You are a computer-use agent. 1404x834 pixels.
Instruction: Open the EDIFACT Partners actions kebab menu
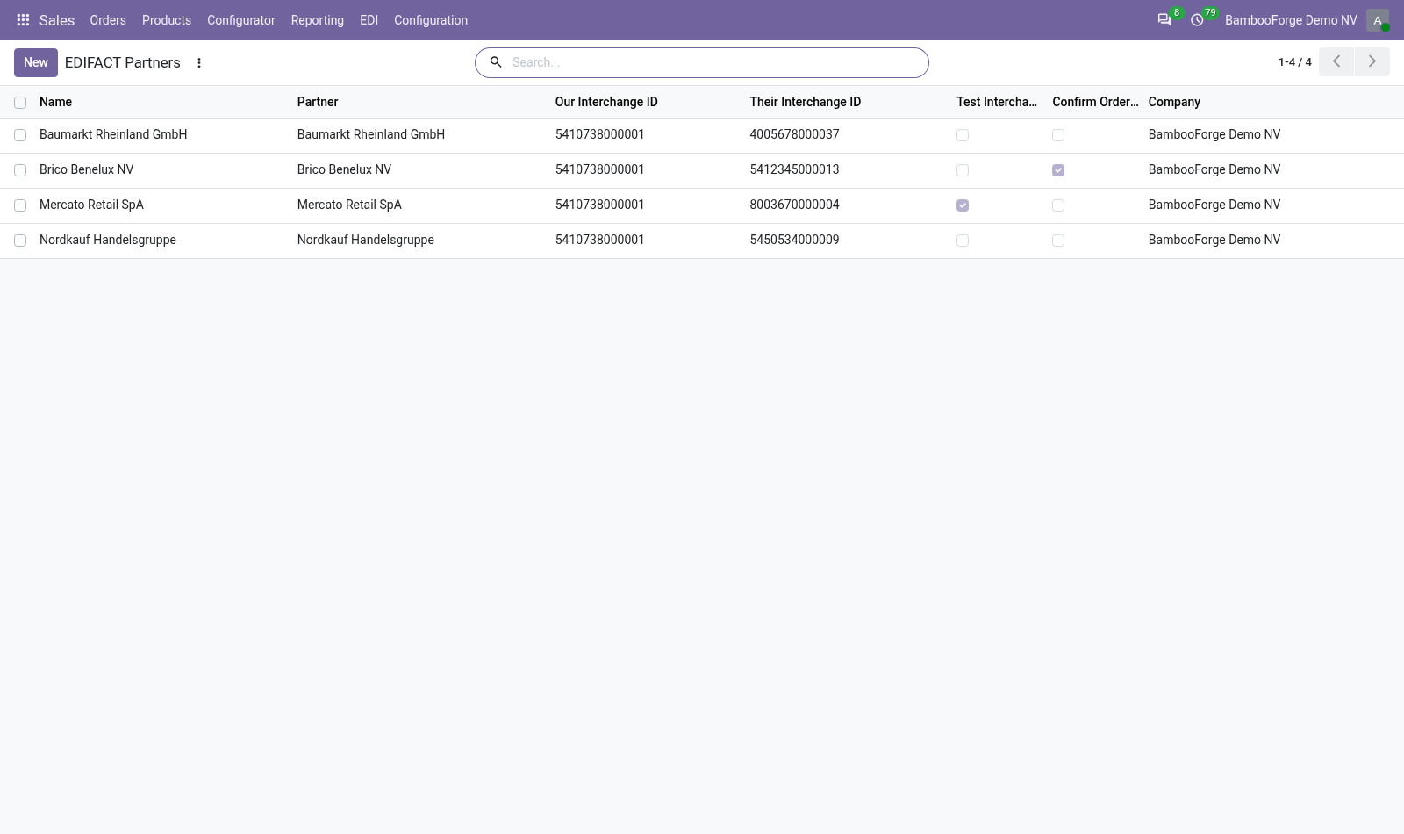[199, 63]
